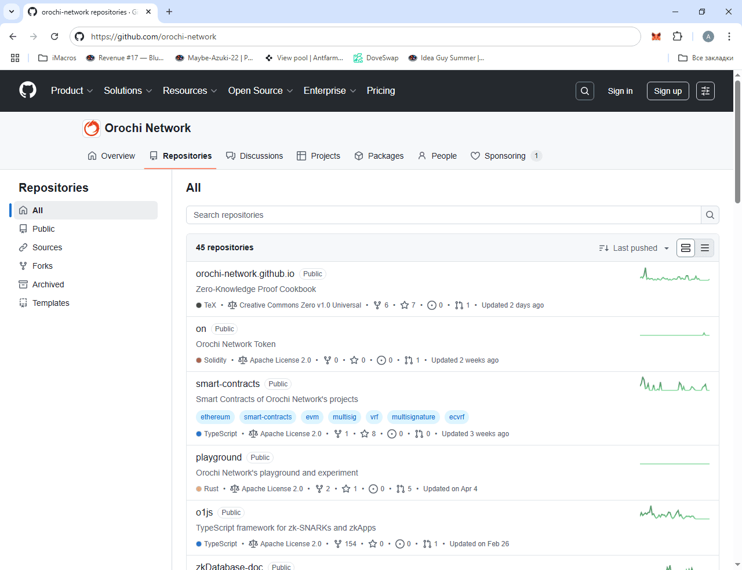Expand the Enterprise menu
Screen dimensions: 742x570
(330, 91)
